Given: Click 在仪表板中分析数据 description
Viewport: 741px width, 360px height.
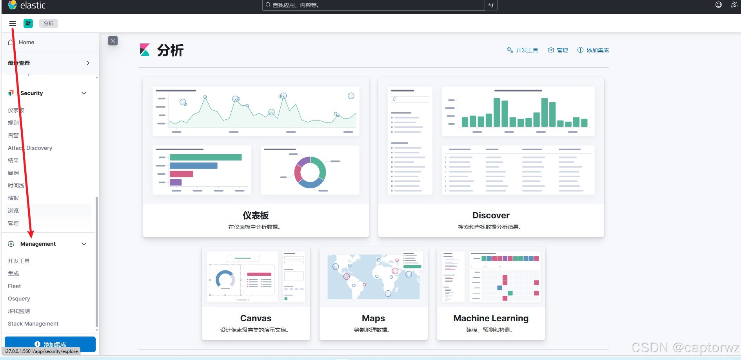Looking at the screenshot, I should (255, 227).
